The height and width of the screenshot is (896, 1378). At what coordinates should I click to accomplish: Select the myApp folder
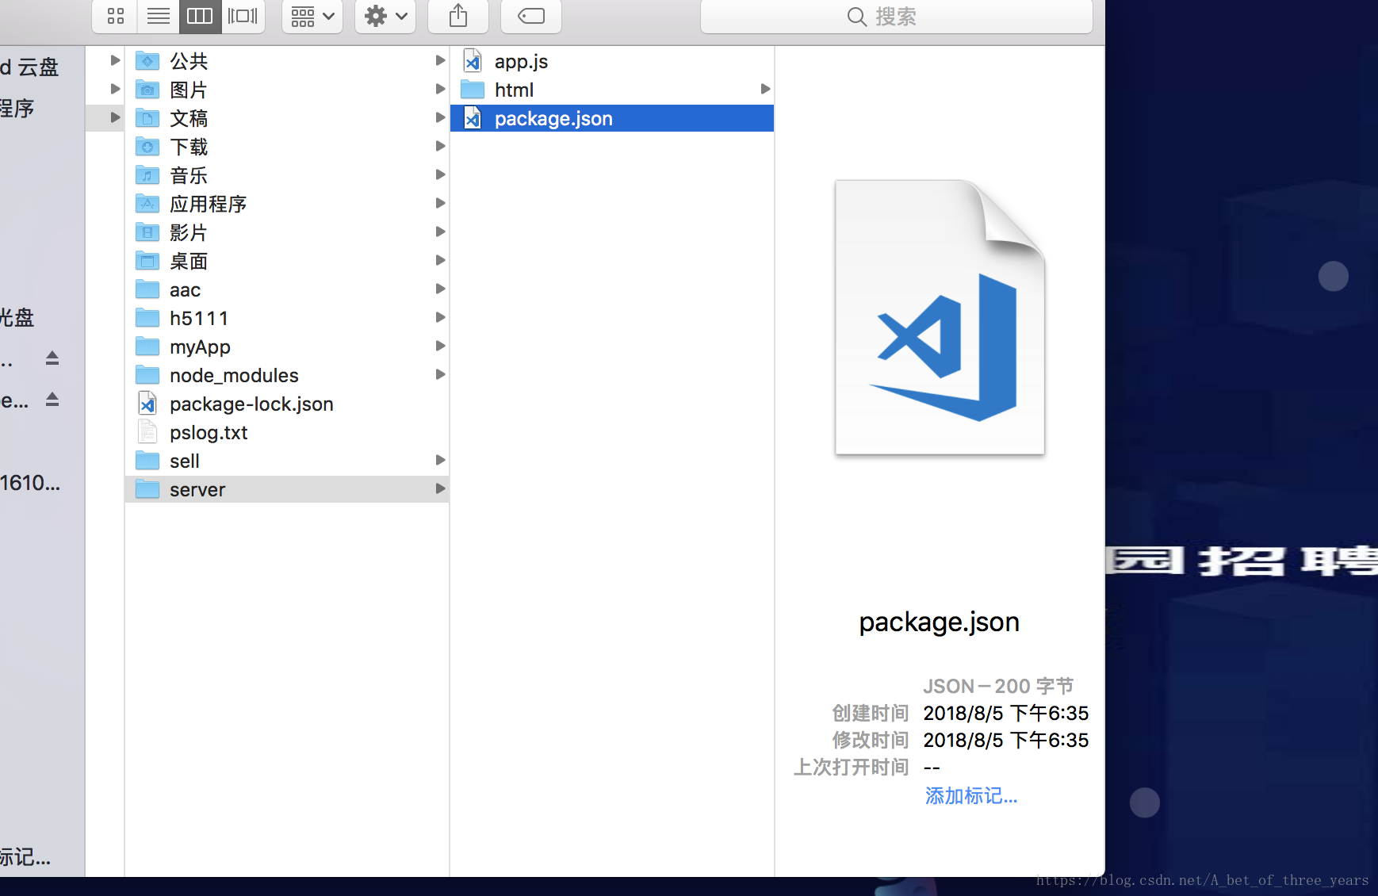[287, 347]
